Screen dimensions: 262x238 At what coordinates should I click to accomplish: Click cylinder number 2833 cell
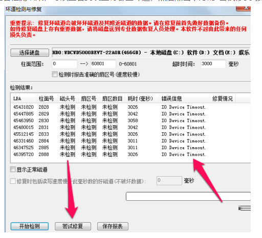pyautogui.click(x=43, y=134)
